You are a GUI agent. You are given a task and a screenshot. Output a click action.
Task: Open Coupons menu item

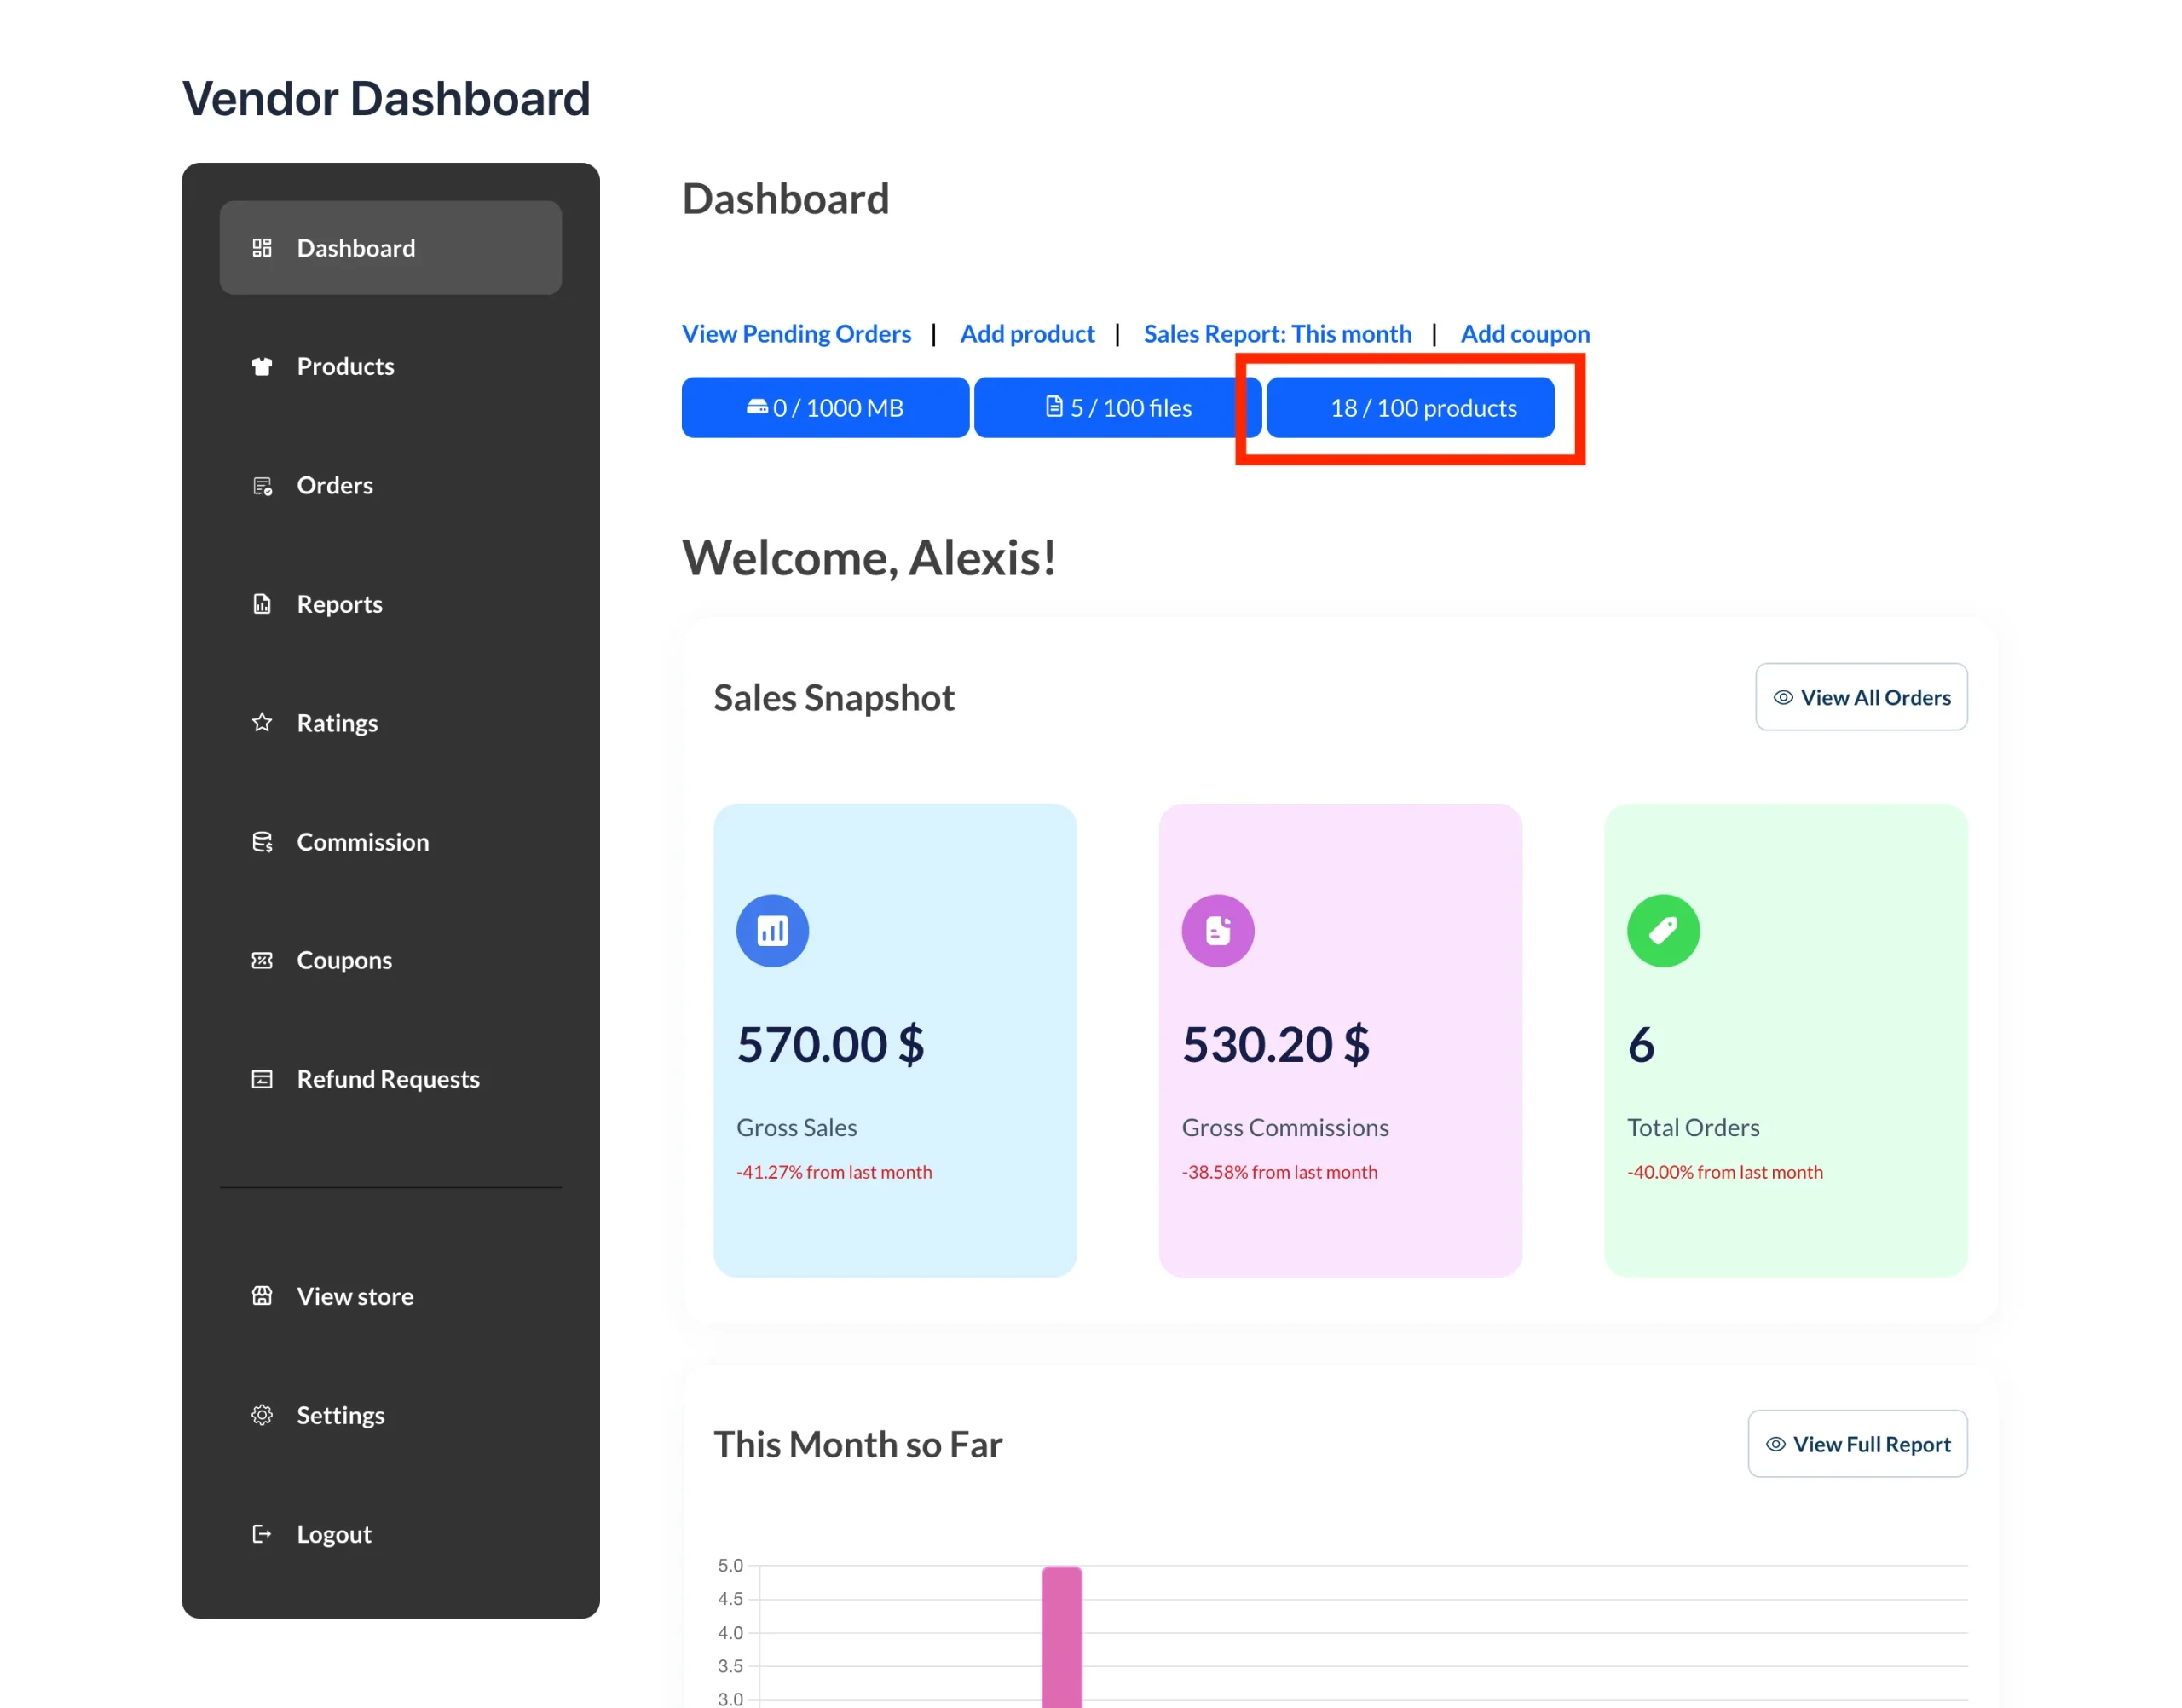tap(390, 960)
